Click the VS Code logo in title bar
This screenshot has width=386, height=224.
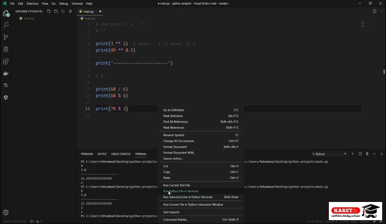click(x=4, y=3)
